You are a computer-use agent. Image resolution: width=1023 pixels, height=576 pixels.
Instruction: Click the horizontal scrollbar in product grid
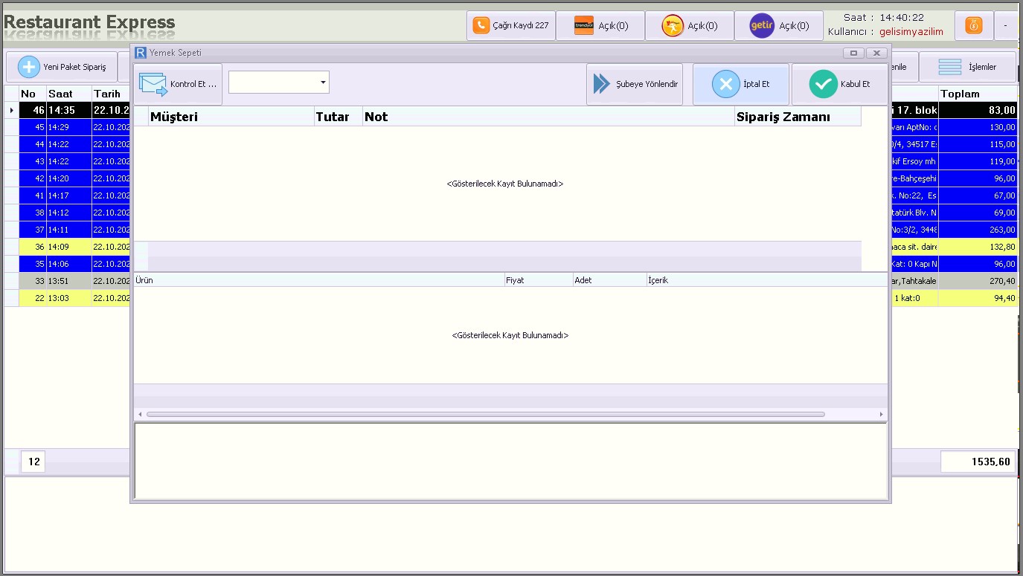coord(485,414)
